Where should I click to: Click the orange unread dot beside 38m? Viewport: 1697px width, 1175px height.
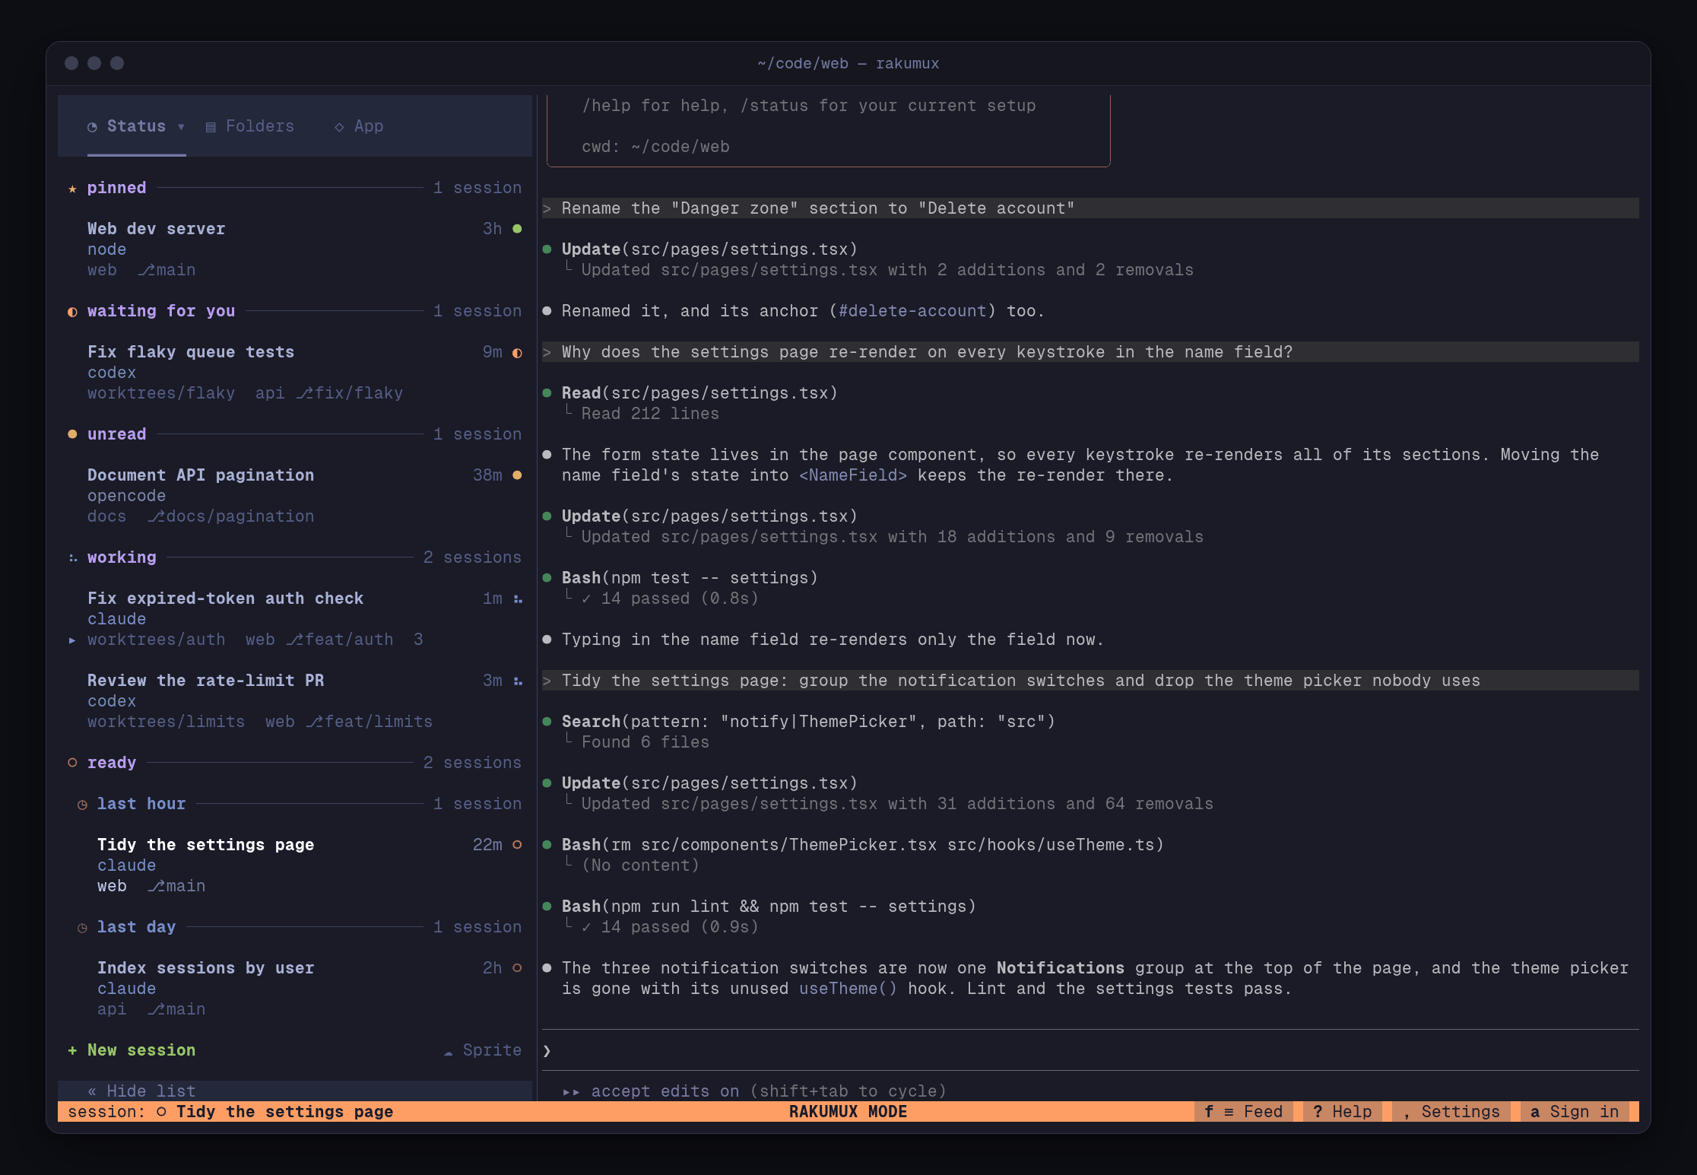[x=517, y=475]
